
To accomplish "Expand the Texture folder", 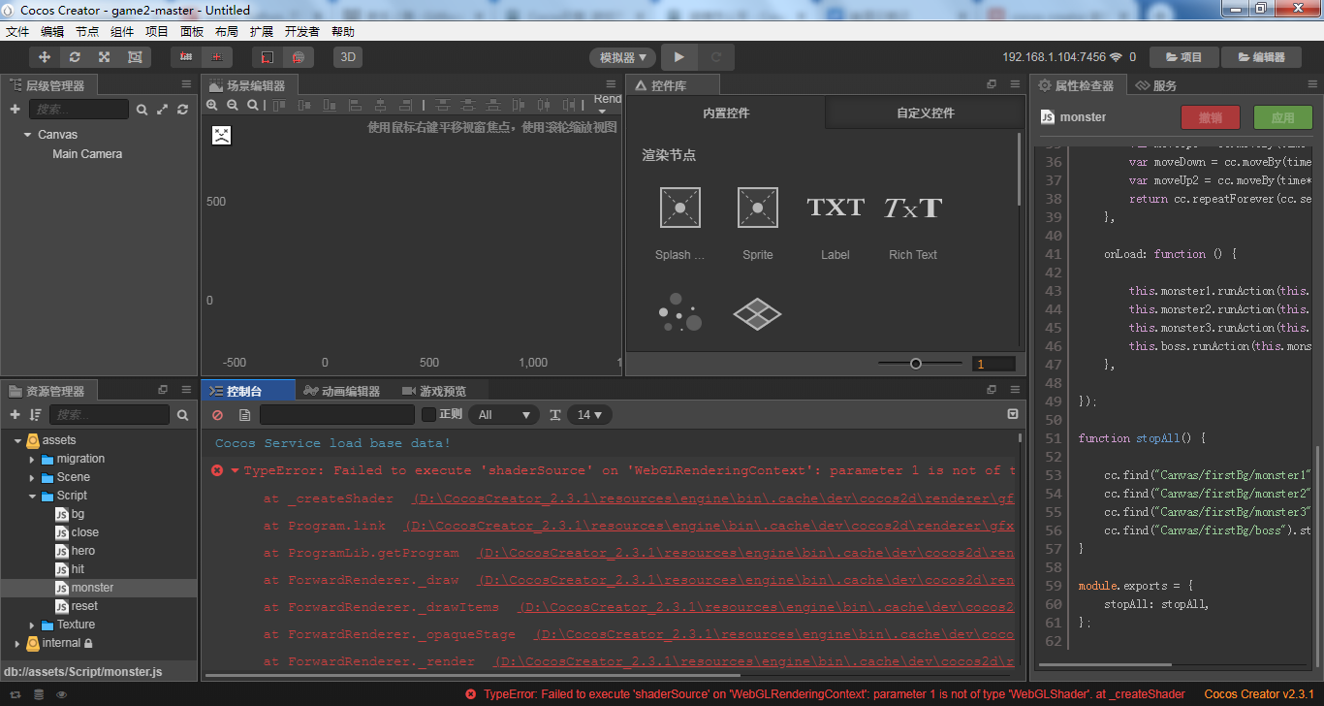I will coord(32,625).
